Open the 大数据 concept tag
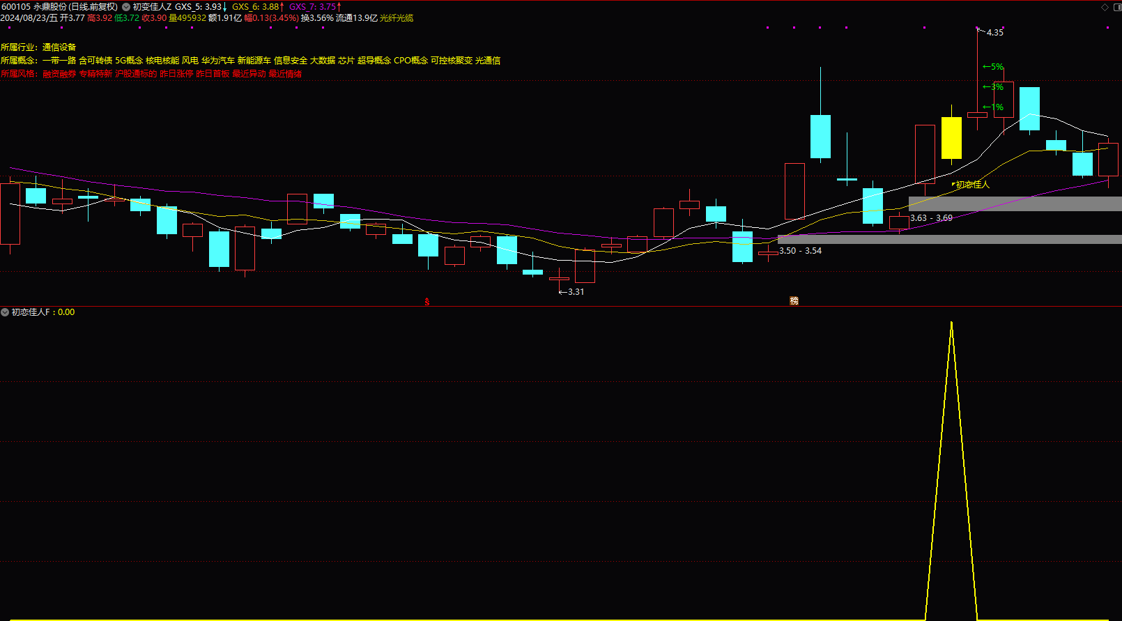Image resolution: width=1122 pixels, height=621 pixels. coord(323,61)
